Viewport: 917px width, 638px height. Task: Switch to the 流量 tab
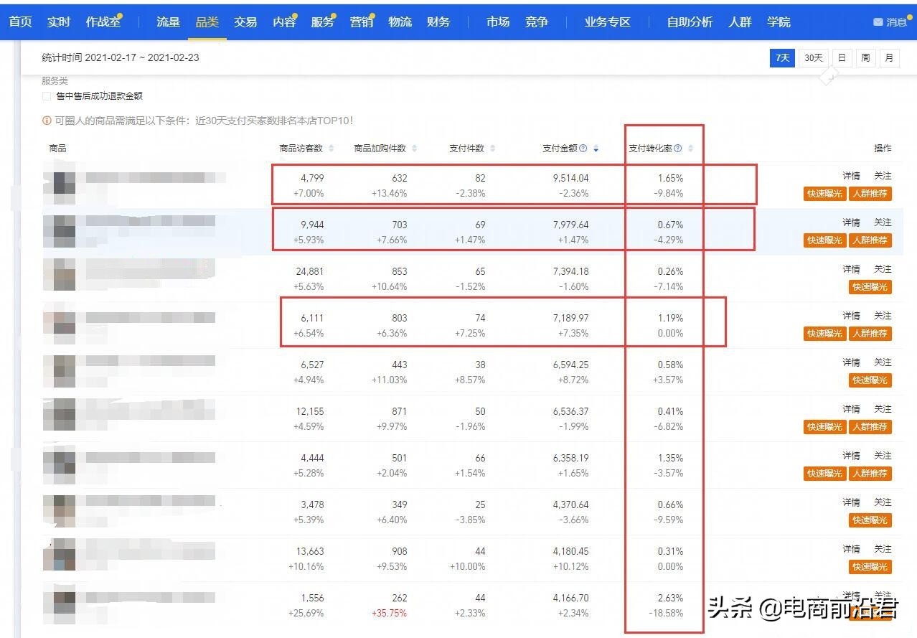pyautogui.click(x=168, y=22)
